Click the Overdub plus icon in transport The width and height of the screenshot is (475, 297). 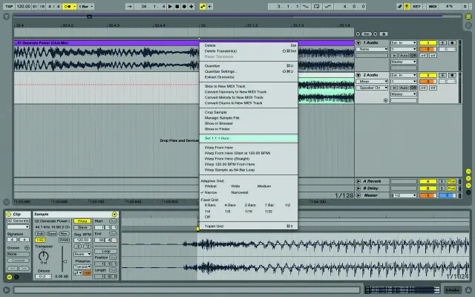coord(191,7)
